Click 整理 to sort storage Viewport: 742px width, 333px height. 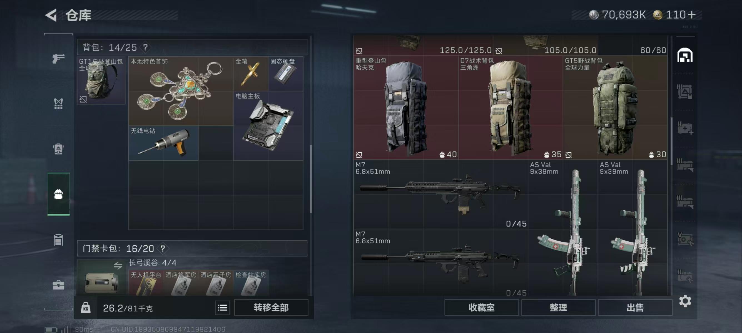tap(558, 308)
